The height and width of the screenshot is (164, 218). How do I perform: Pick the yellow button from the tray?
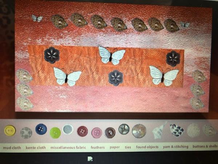click(x=10, y=130)
